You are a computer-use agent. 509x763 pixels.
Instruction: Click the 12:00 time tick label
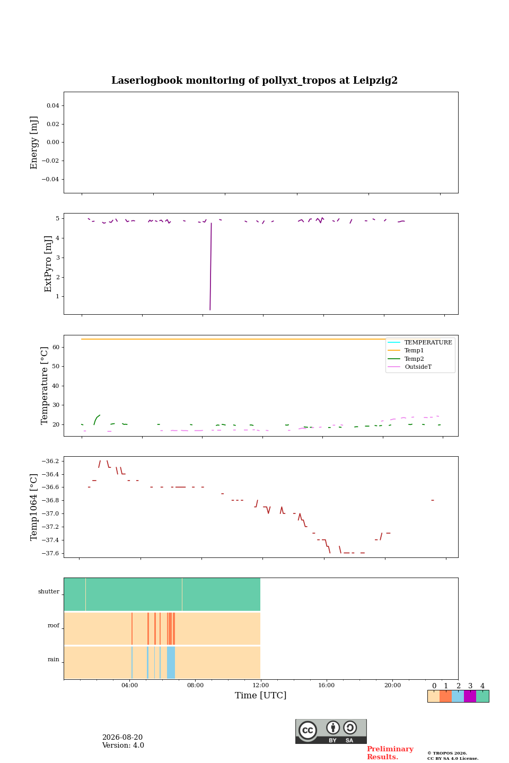(261, 686)
